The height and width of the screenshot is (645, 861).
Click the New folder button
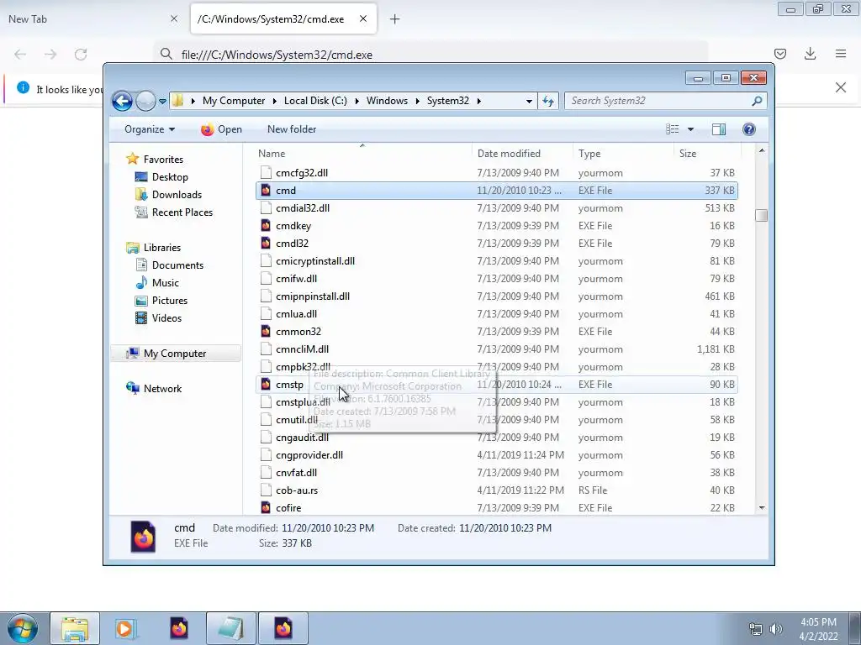(x=292, y=129)
